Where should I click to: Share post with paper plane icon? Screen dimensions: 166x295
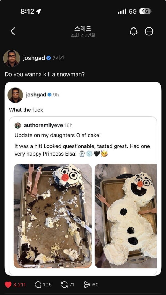click(x=87, y=285)
